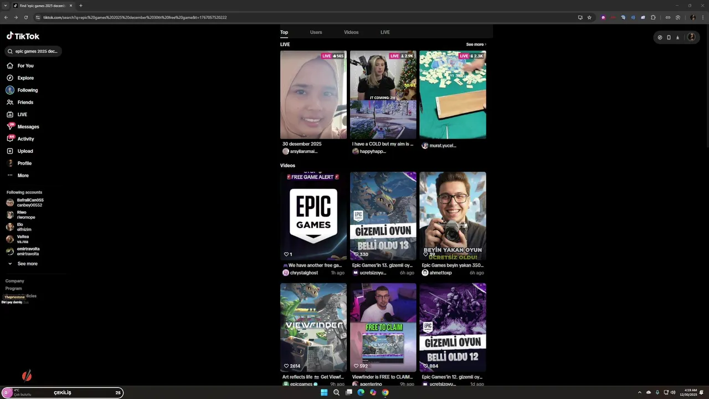
Task: Open LIVE from the sidebar
Action: click(17, 114)
